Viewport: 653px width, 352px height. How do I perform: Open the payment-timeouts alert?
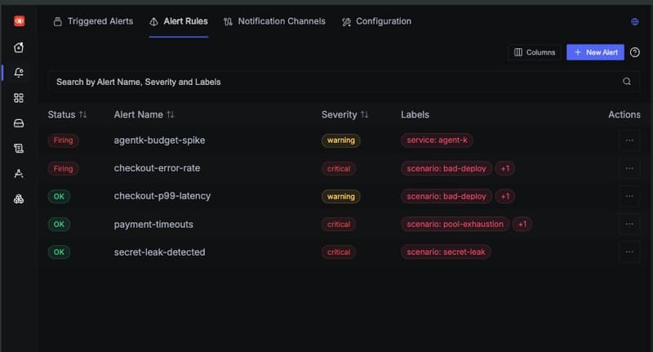pos(153,224)
